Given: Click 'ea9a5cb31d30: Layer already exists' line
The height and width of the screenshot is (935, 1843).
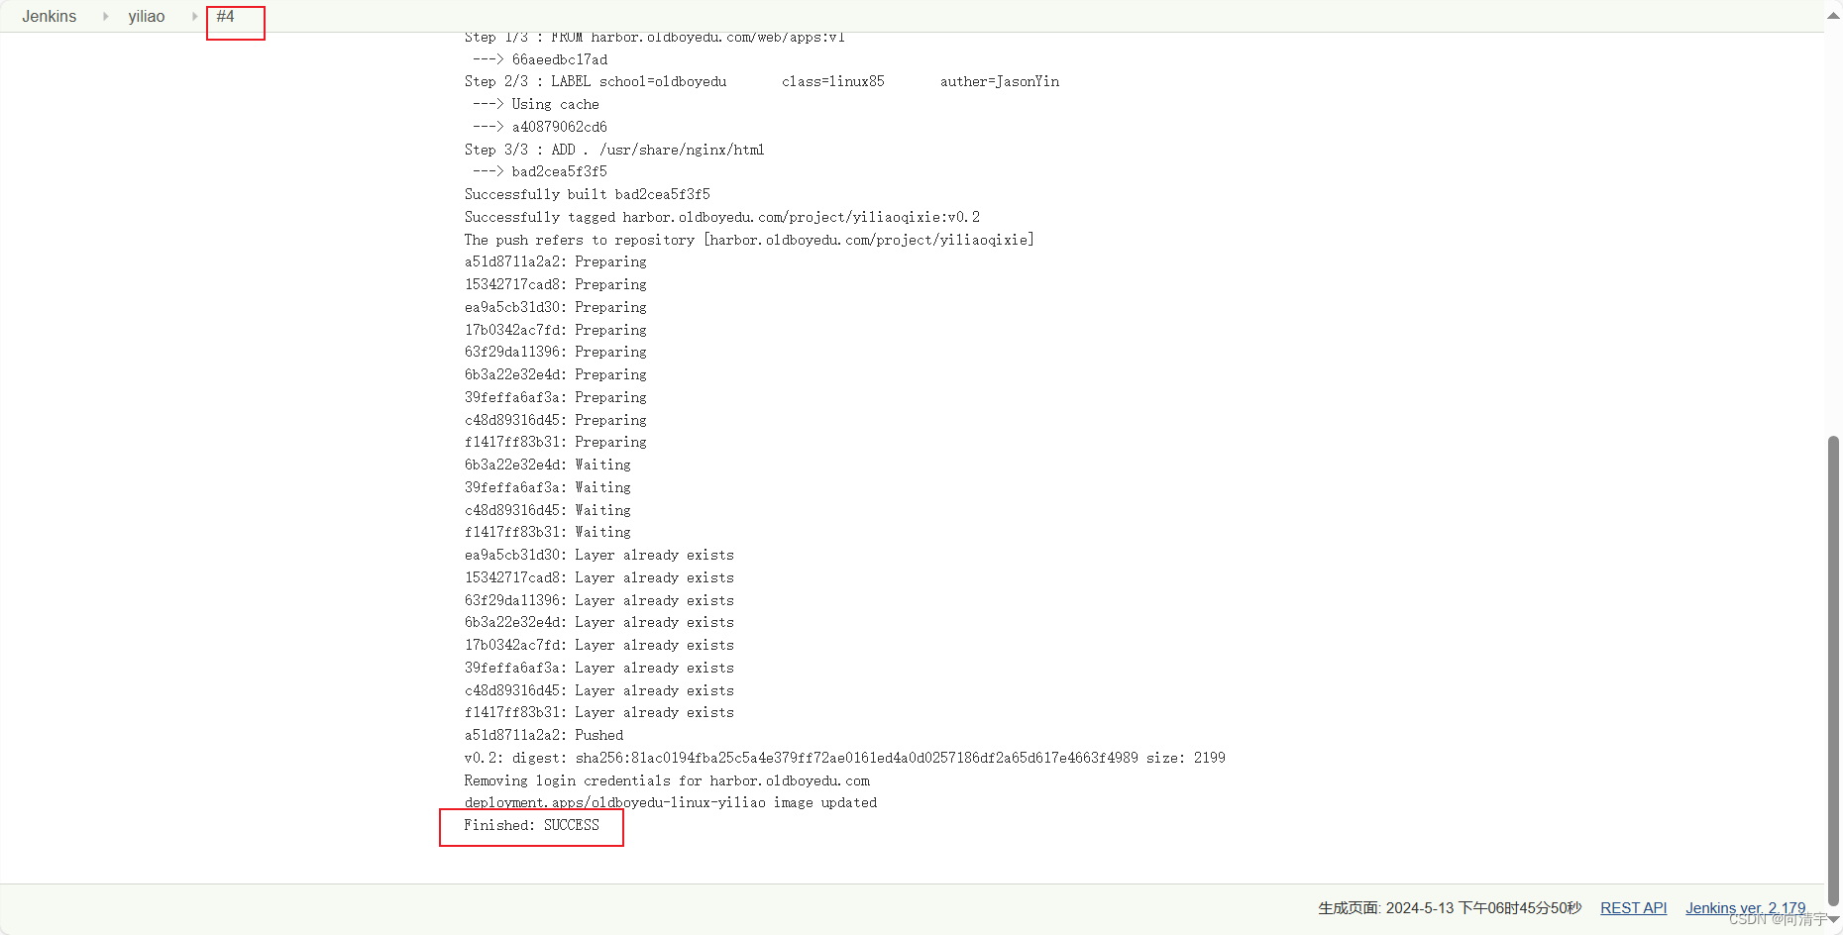Looking at the screenshot, I should (599, 555).
